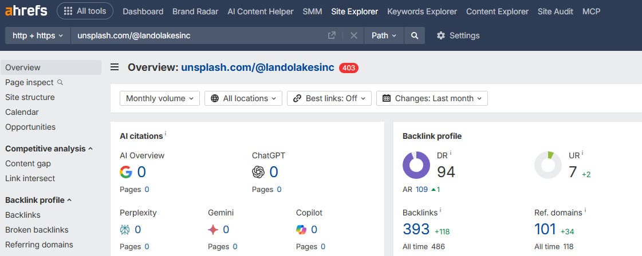The width and height of the screenshot is (642, 256).
Task: Open Content gap report
Action: tap(28, 163)
